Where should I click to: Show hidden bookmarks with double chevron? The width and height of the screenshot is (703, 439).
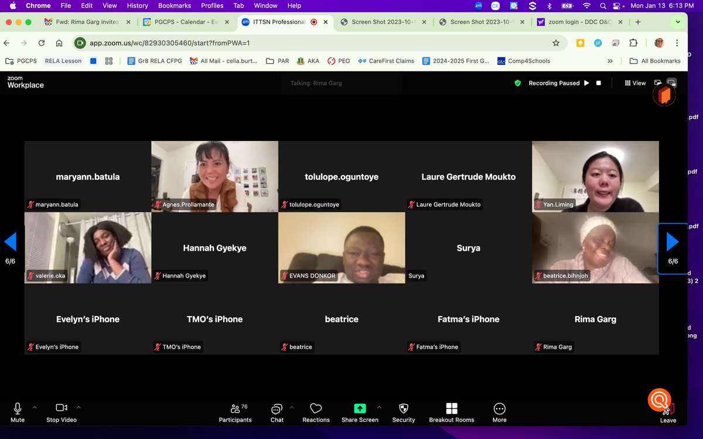pos(610,61)
